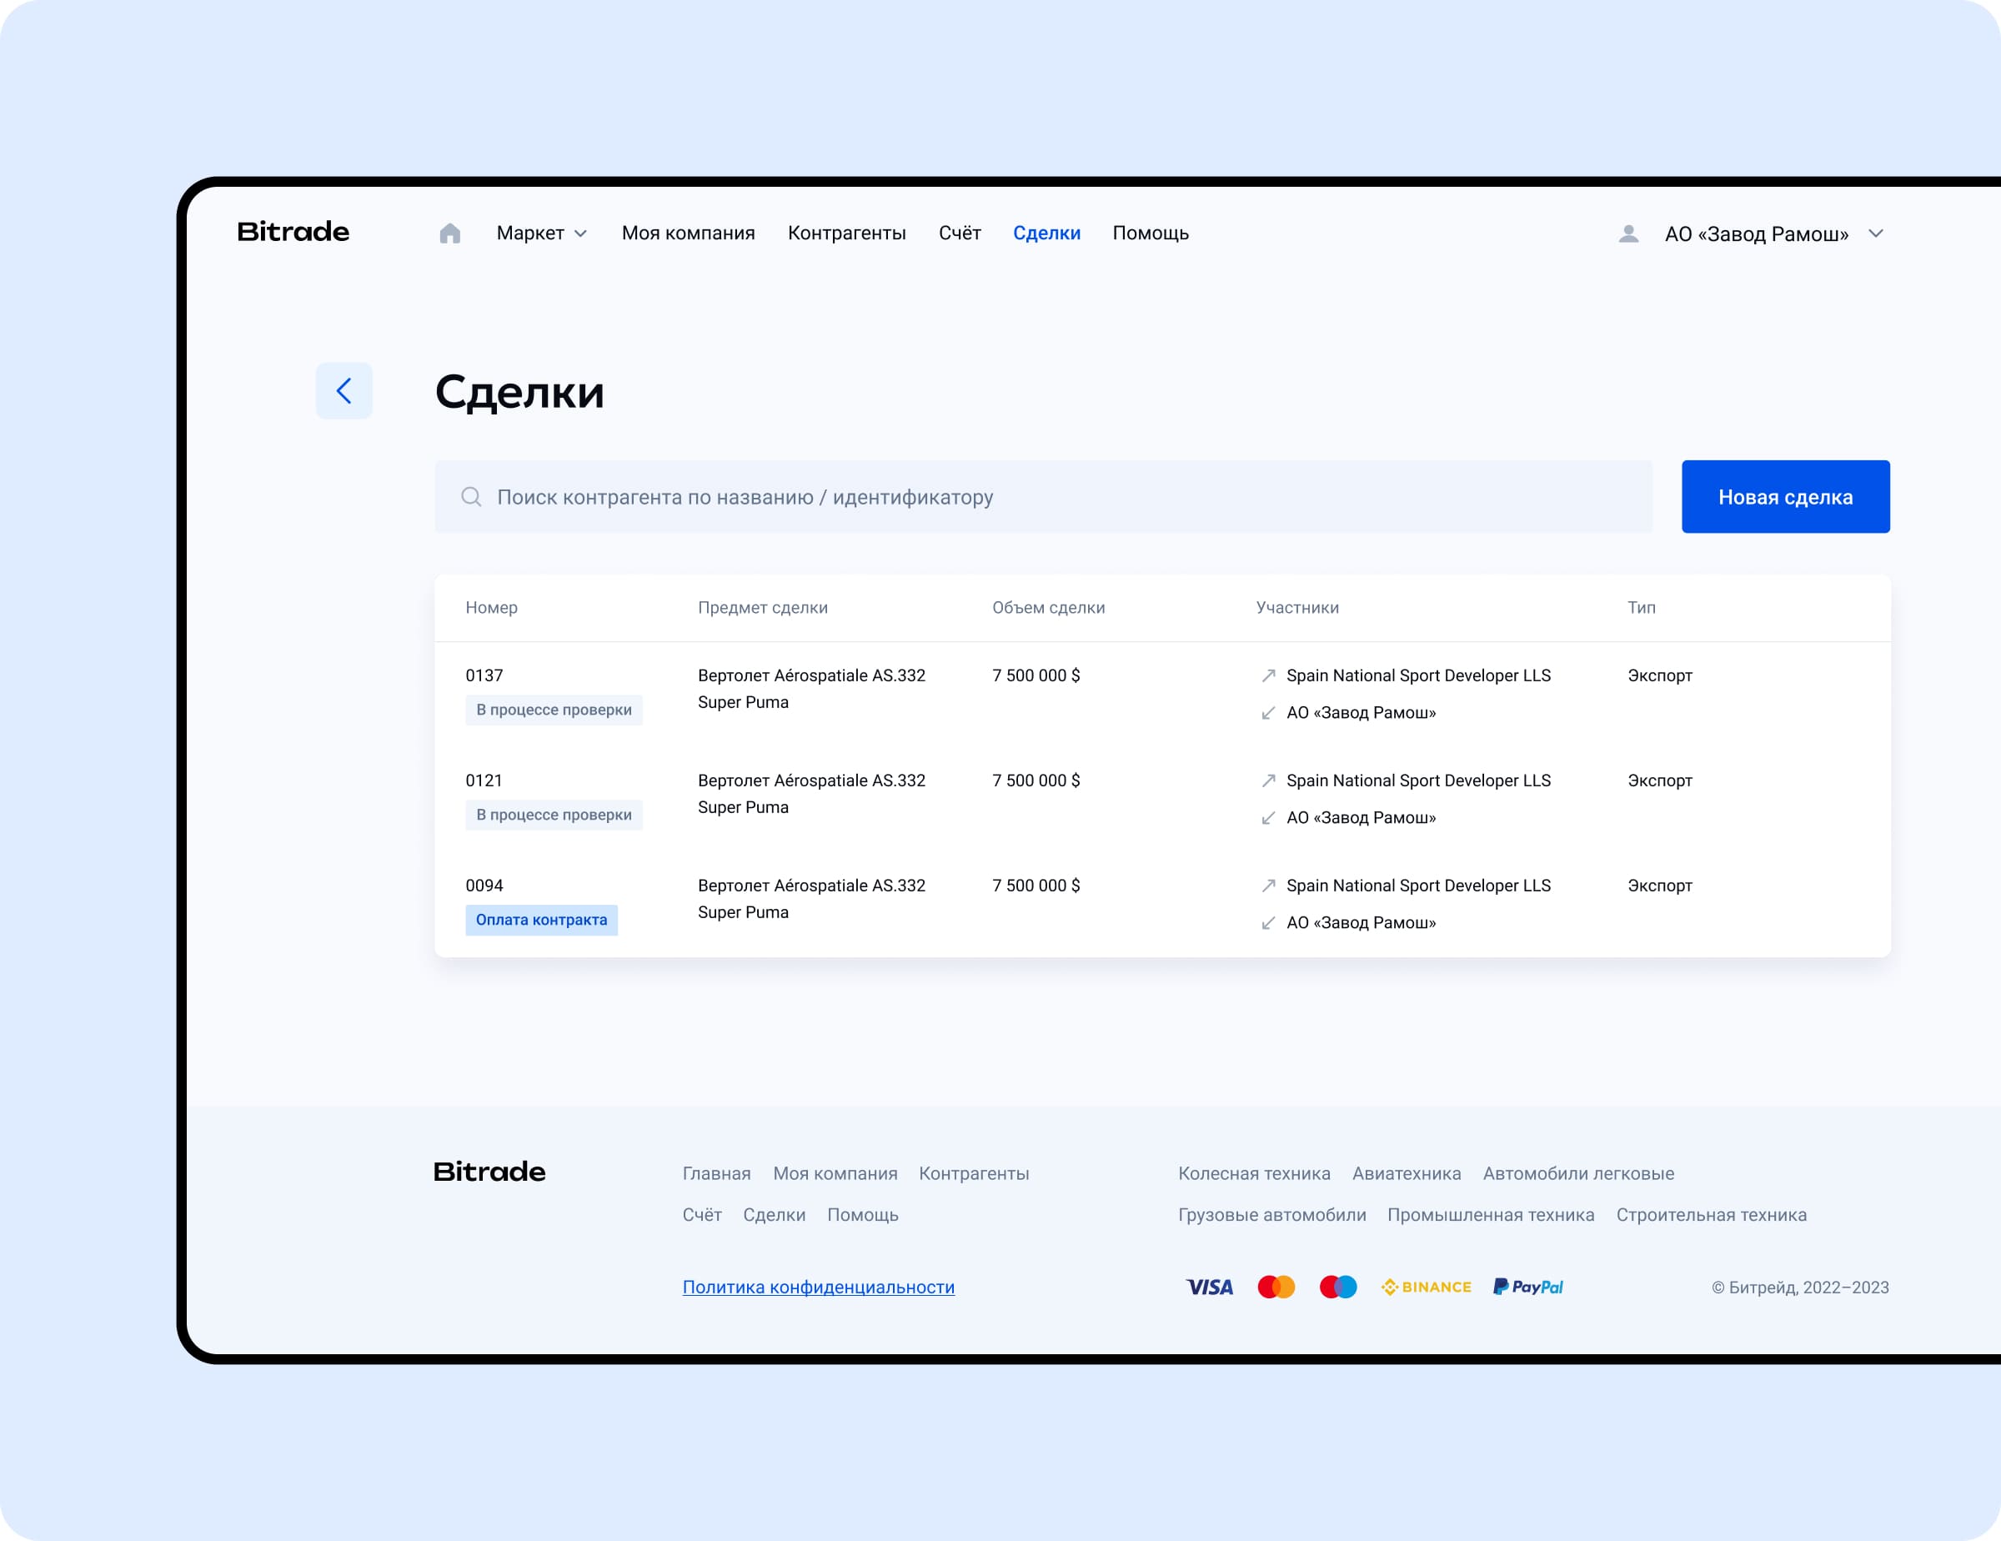Click the Visa payment logo

point(1208,1288)
